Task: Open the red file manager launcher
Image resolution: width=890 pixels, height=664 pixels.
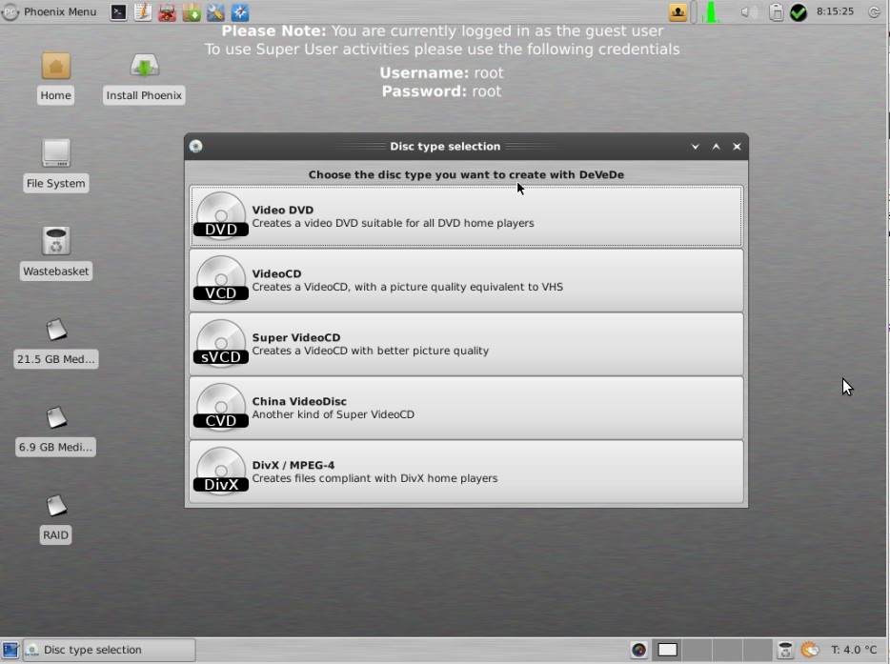Action: [x=167, y=12]
